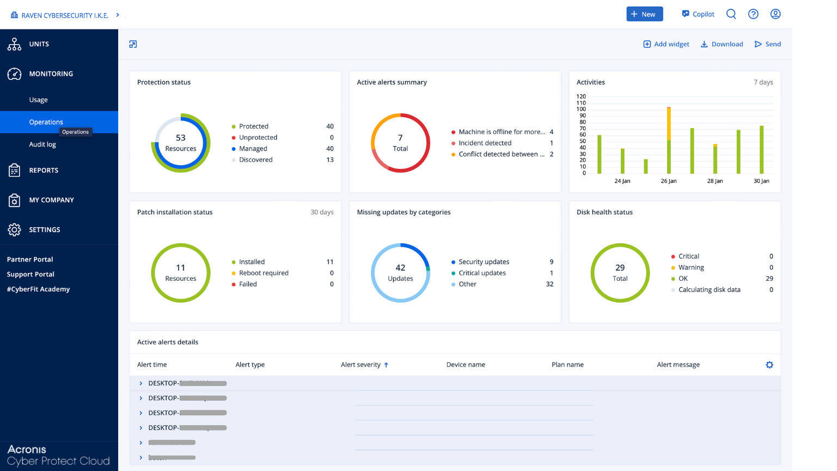The height and width of the screenshot is (471, 837).
Task: Open the help question mark icon
Action: (x=753, y=14)
